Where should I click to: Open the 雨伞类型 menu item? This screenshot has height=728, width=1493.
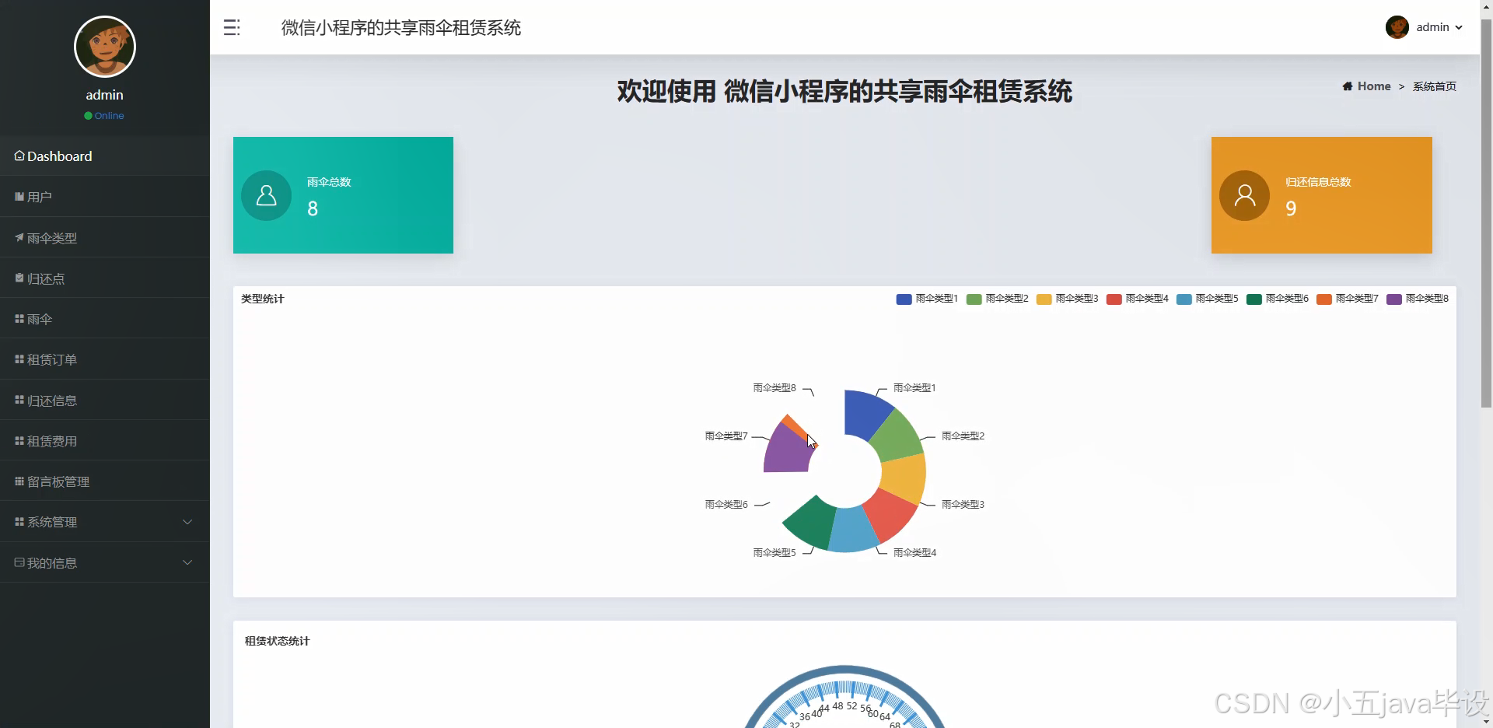tap(105, 237)
